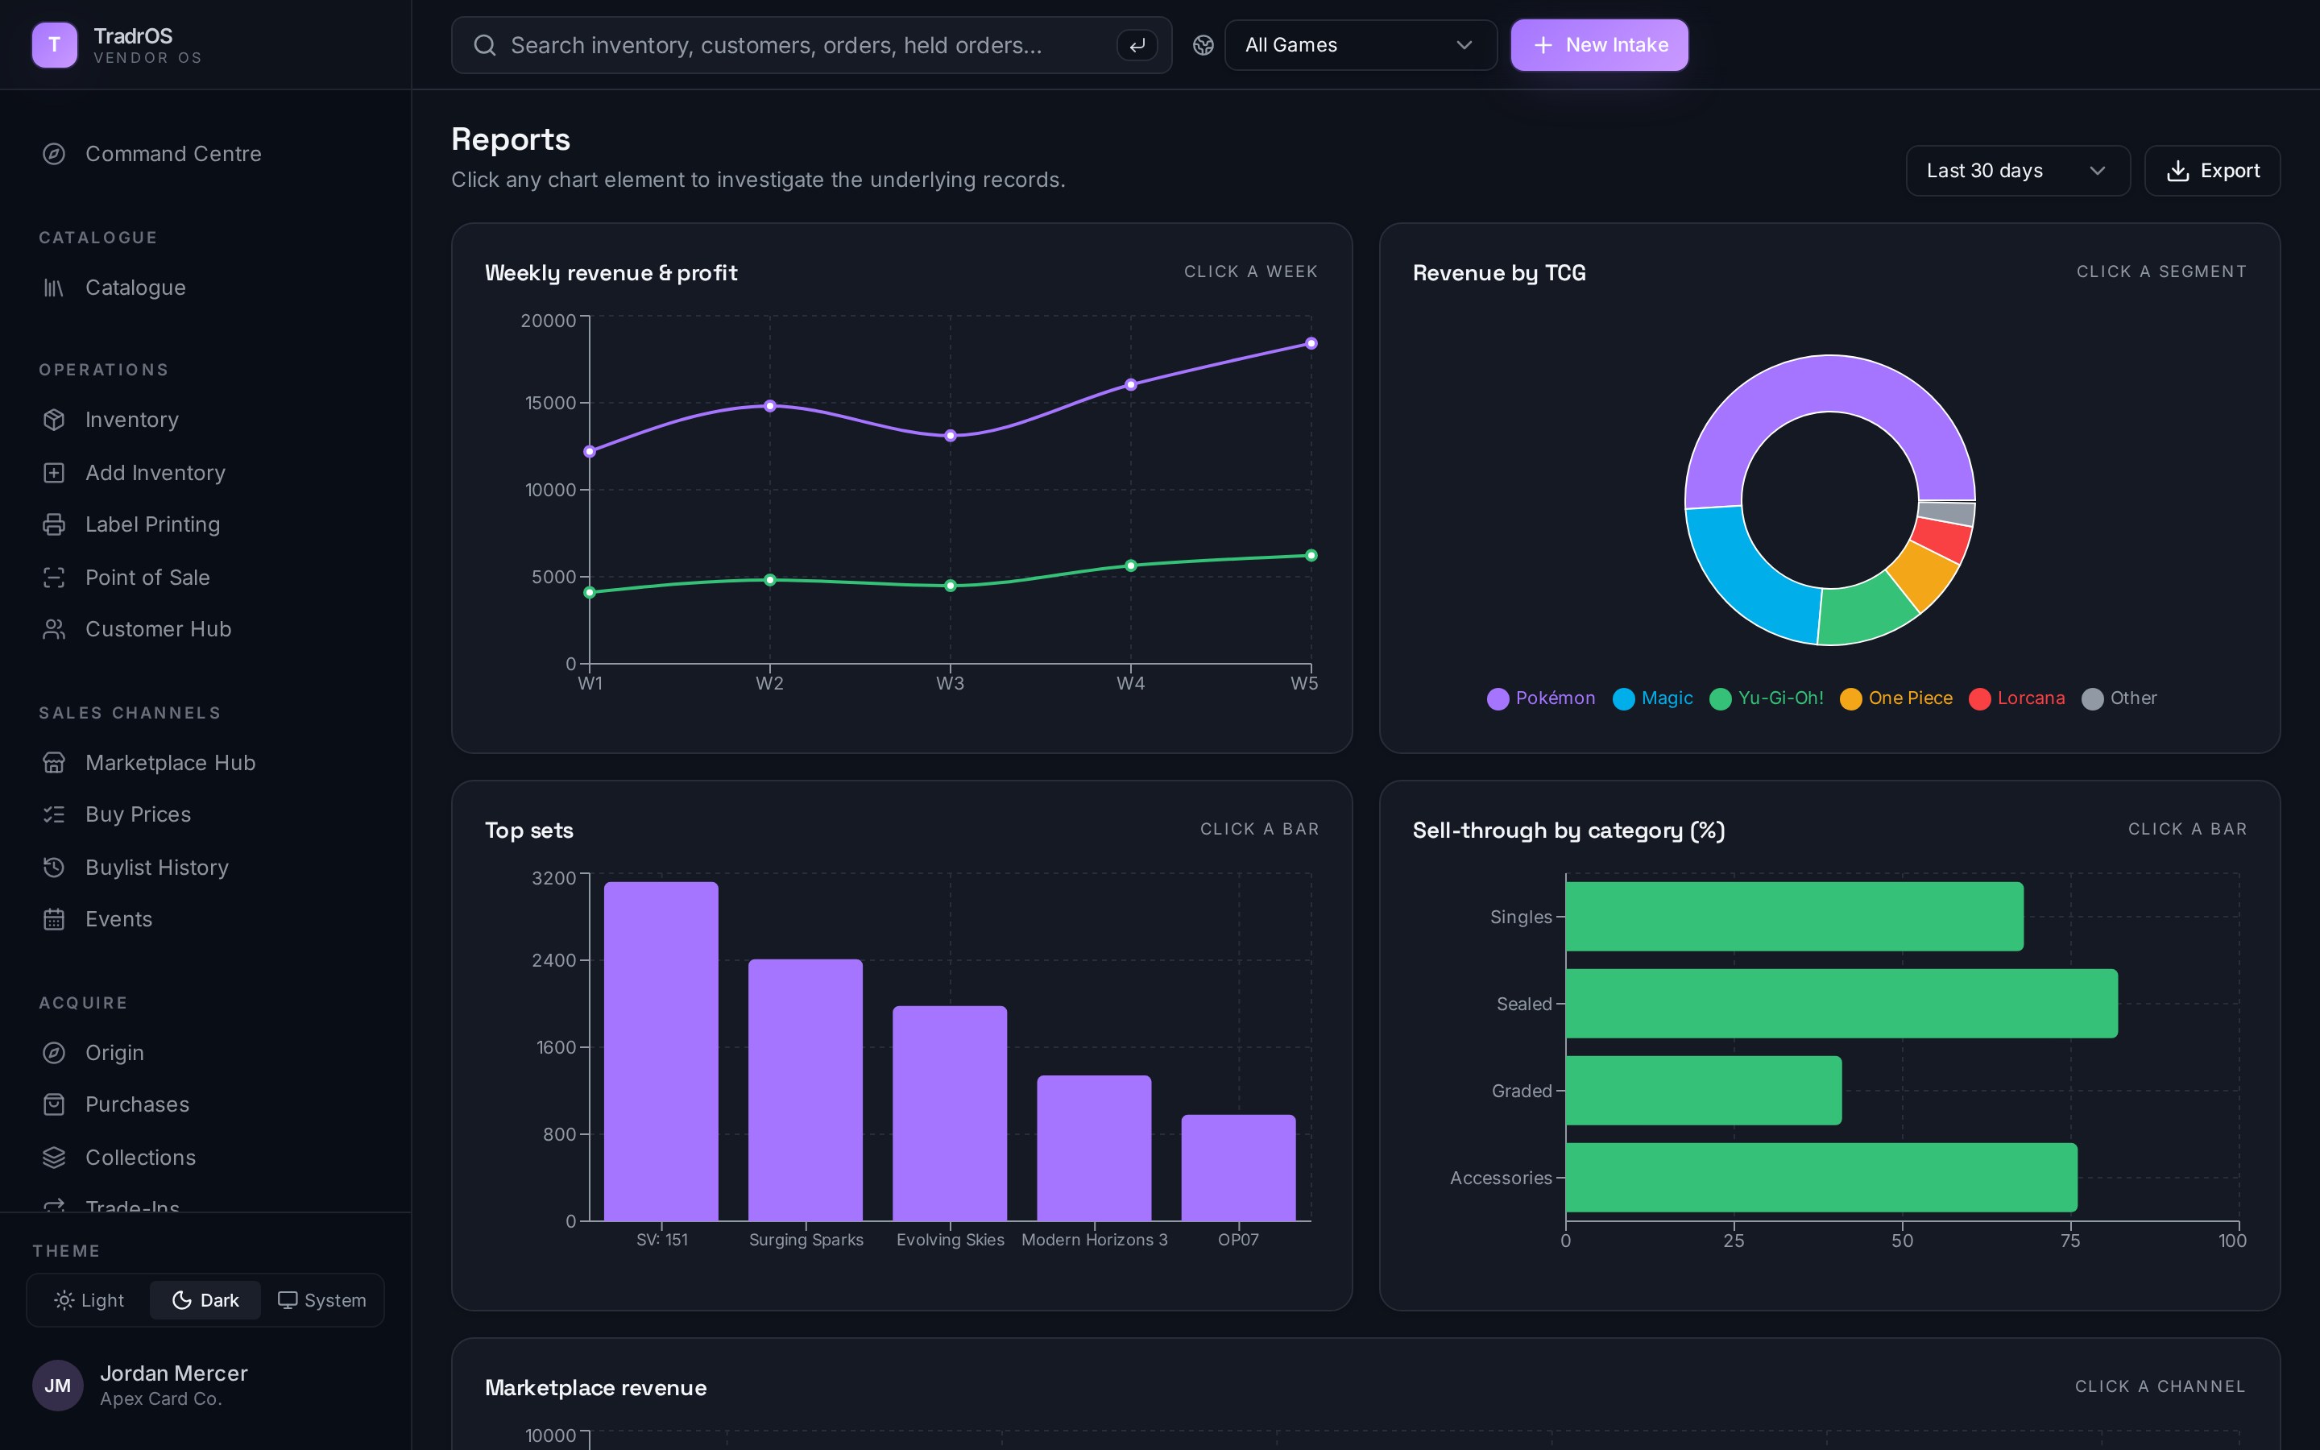Click the Singles sell-through bar
Screen dimensions: 2320x1450
coord(1795,917)
